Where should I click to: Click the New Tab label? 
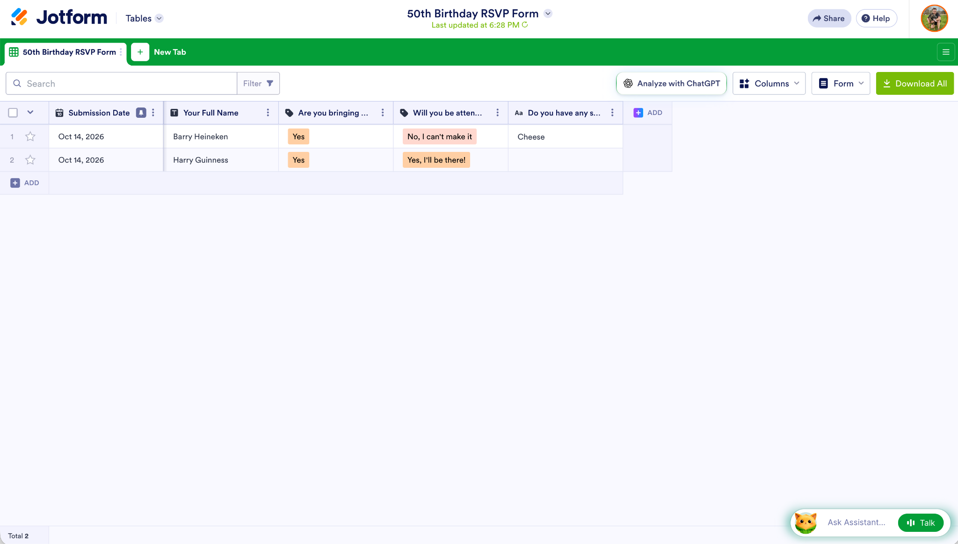pyautogui.click(x=170, y=52)
